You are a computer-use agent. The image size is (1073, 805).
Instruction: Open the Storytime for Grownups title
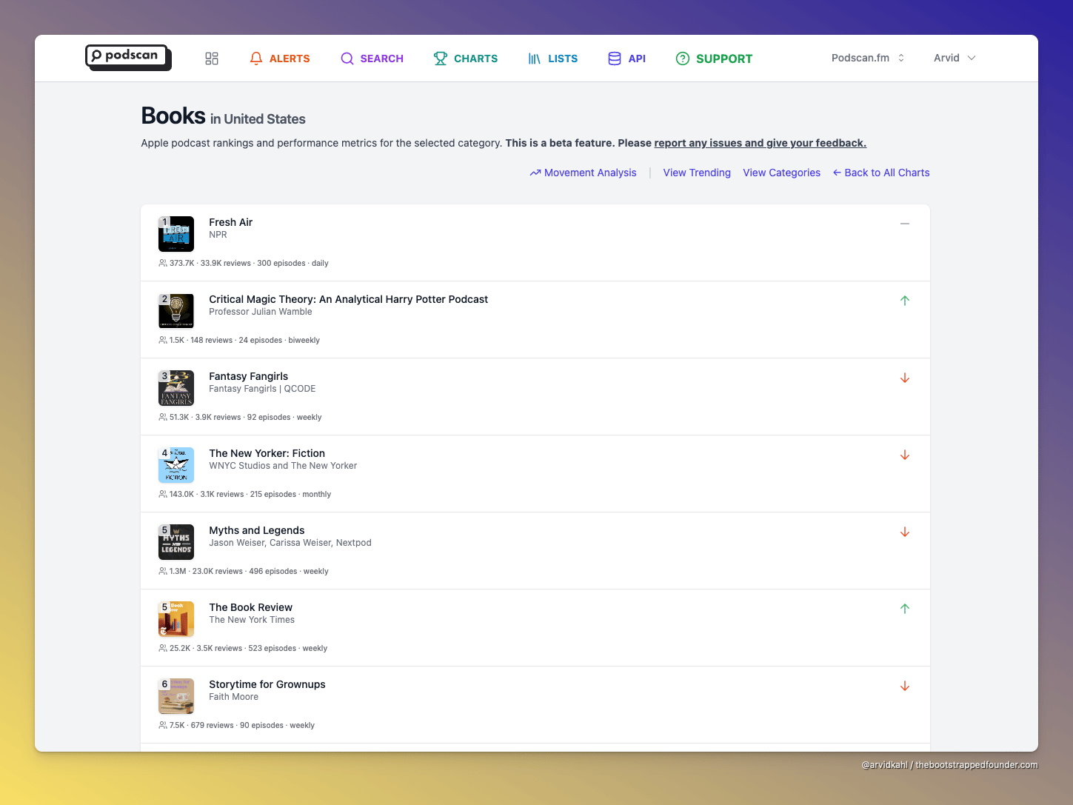coord(267,684)
